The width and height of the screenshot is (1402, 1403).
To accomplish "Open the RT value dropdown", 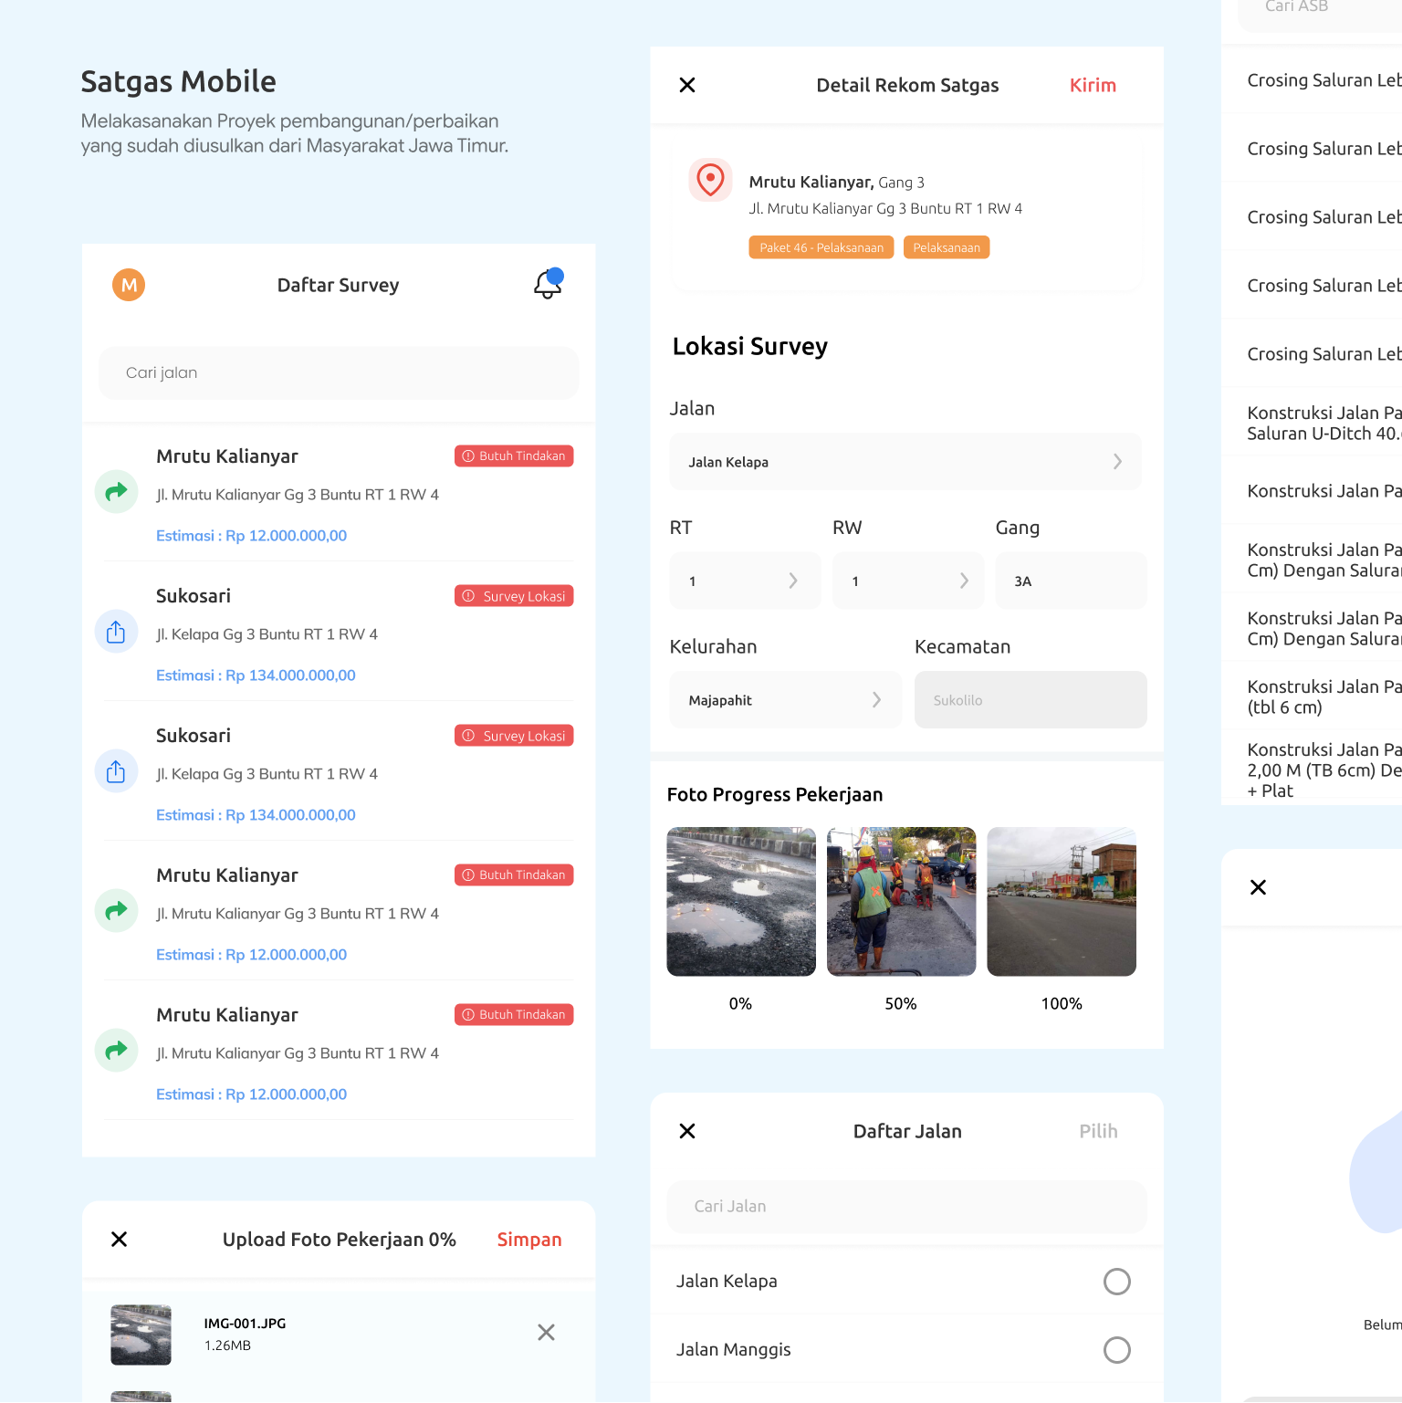I will point(745,581).
